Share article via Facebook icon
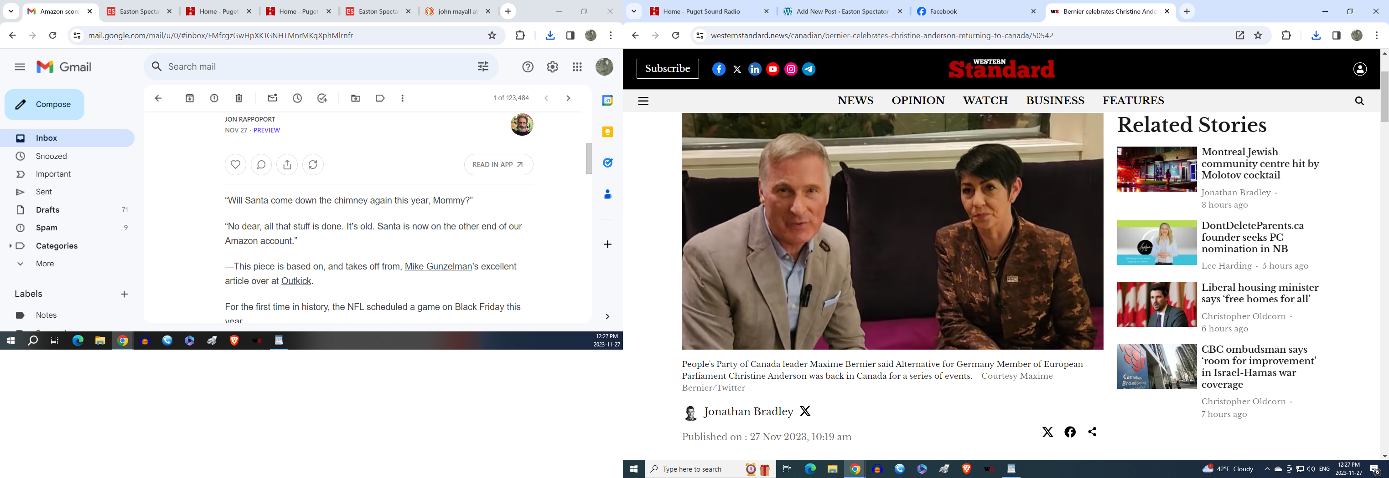1389x478 pixels. pos(1070,432)
